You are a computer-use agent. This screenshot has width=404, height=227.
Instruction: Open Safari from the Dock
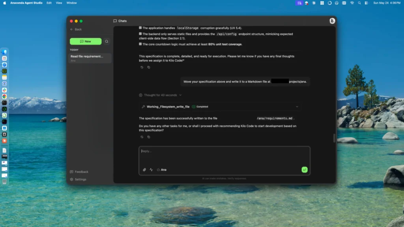pyautogui.click(x=4, y=65)
